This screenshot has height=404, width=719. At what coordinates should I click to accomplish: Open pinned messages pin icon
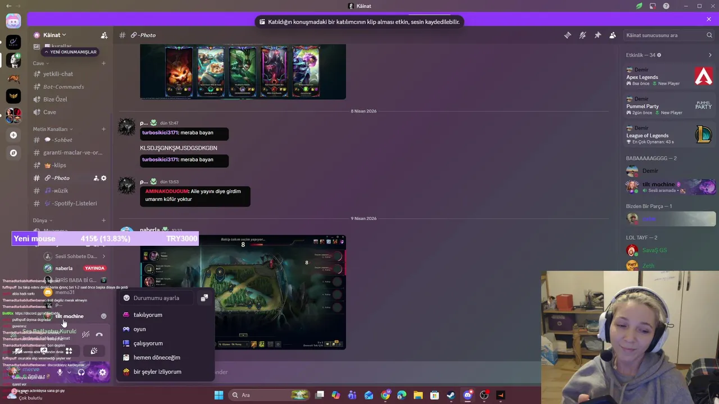pos(598,35)
